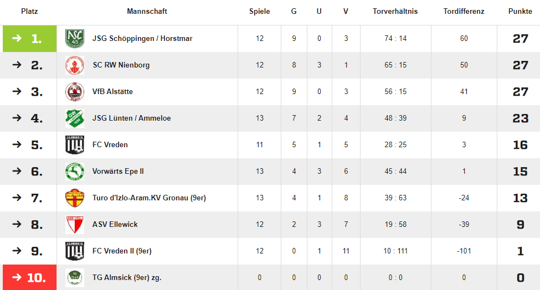The height and width of the screenshot is (290, 540).
Task: Open the JSG Schöppingen / Horstmar team link
Action: pyautogui.click(x=142, y=39)
